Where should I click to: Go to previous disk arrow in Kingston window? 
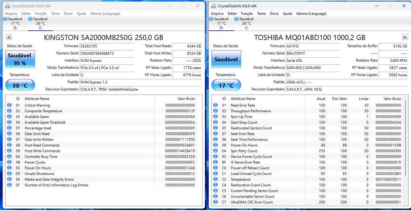point(9,37)
